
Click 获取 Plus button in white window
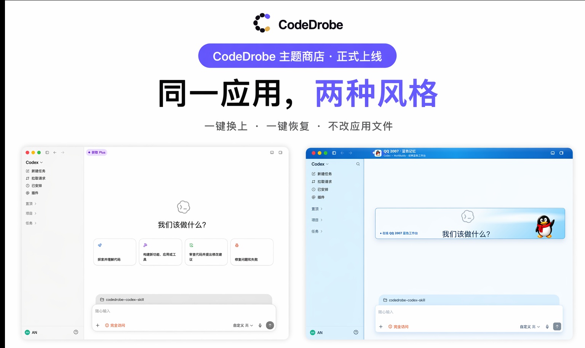click(97, 152)
